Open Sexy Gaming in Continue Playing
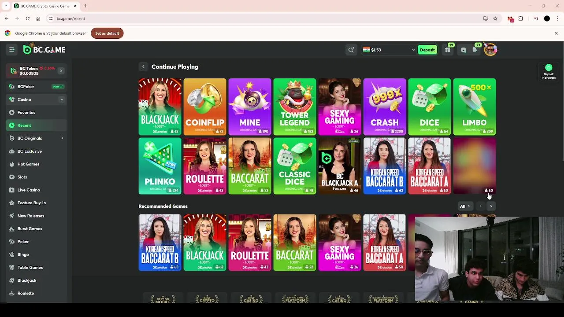This screenshot has width=564, height=317. click(x=340, y=107)
